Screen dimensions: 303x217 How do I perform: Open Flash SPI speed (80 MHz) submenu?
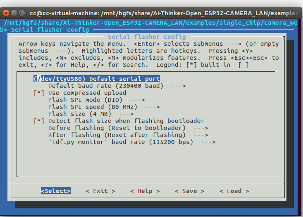[104, 107]
